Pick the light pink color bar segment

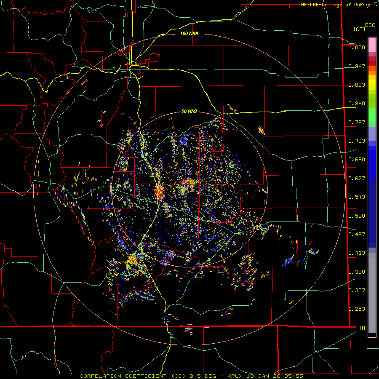pyautogui.click(x=372, y=45)
